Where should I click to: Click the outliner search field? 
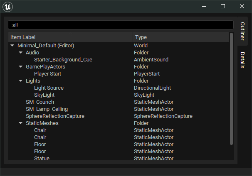pyautogui.click(x=121, y=25)
